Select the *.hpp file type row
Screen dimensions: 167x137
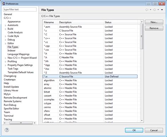point(90,65)
